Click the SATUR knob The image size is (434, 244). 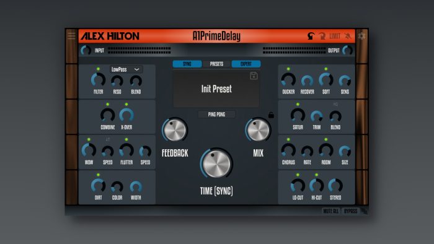298,115
